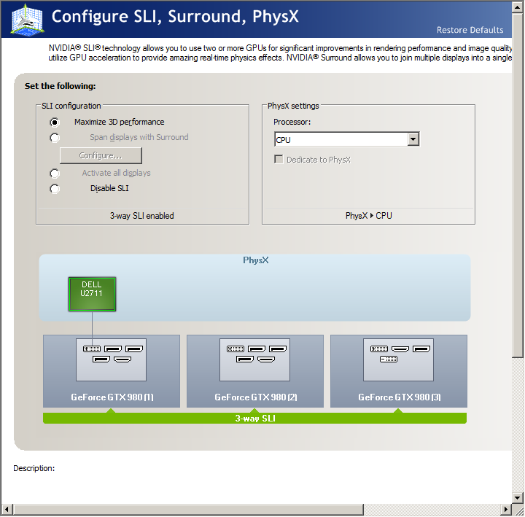Click the vertical scrollbar down arrow
Screen dimensions: 525x517
(518, 497)
